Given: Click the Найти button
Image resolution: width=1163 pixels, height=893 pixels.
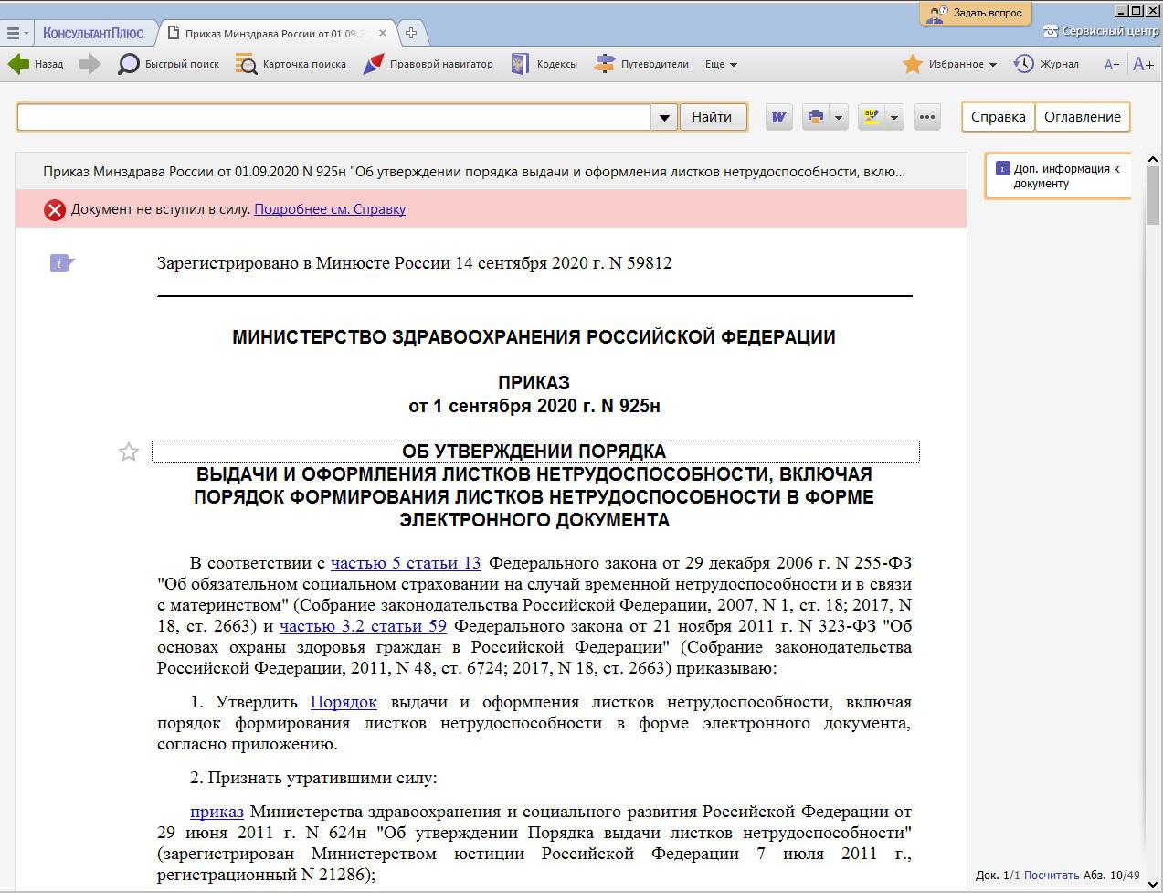Looking at the screenshot, I should [x=712, y=117].
